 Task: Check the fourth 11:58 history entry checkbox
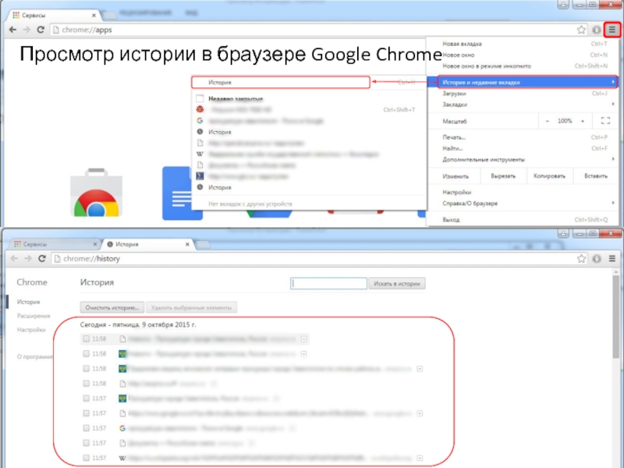click(86, 383)
